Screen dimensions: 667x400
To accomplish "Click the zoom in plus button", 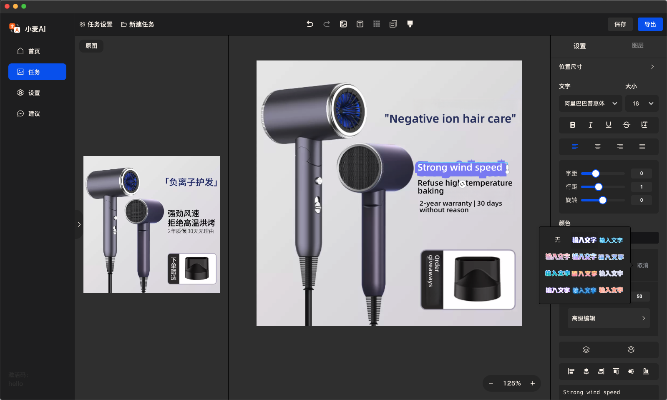I will point(533,383).
